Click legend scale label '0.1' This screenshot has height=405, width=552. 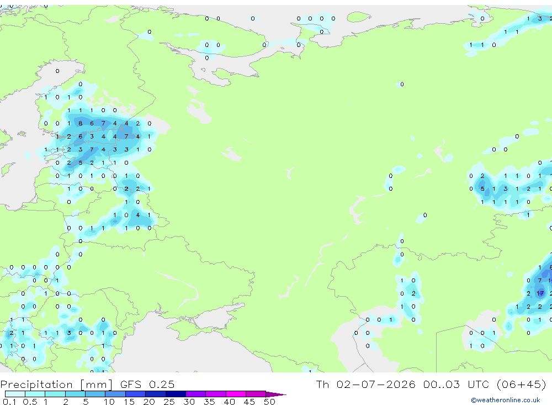point(9,402)
